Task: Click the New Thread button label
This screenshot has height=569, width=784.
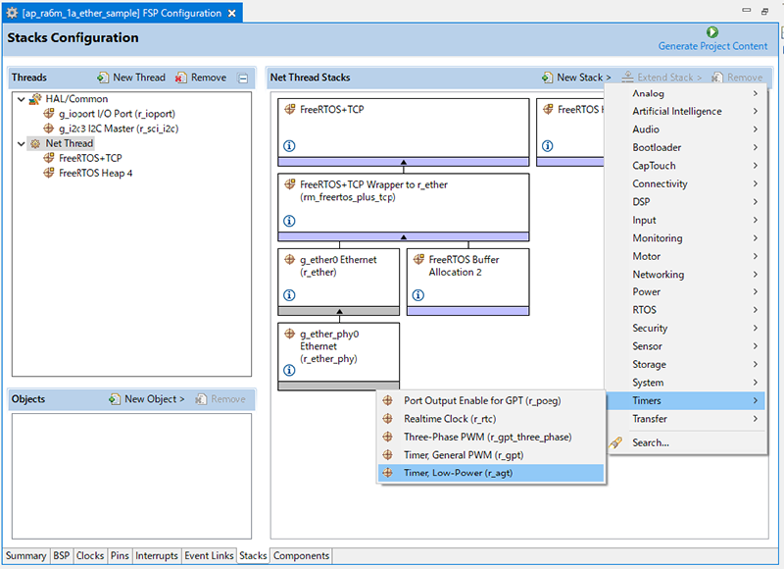Action: point(139,78)
